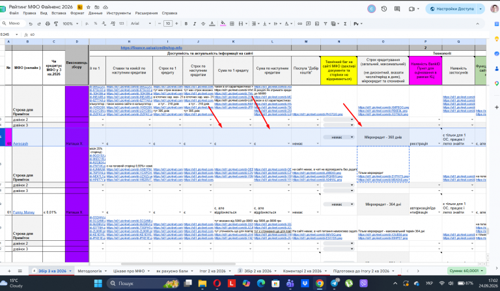Open the borders menu
This screenshot has height=291, width=500.
232,23
